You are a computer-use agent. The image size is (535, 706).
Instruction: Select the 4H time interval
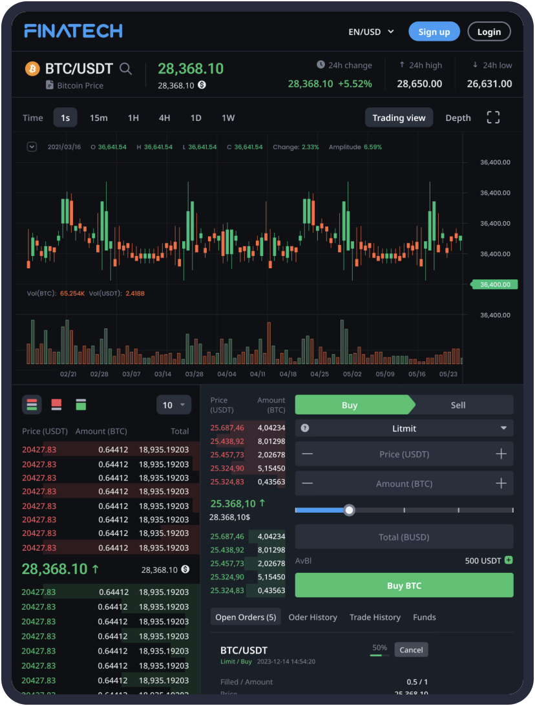(164, 118)
